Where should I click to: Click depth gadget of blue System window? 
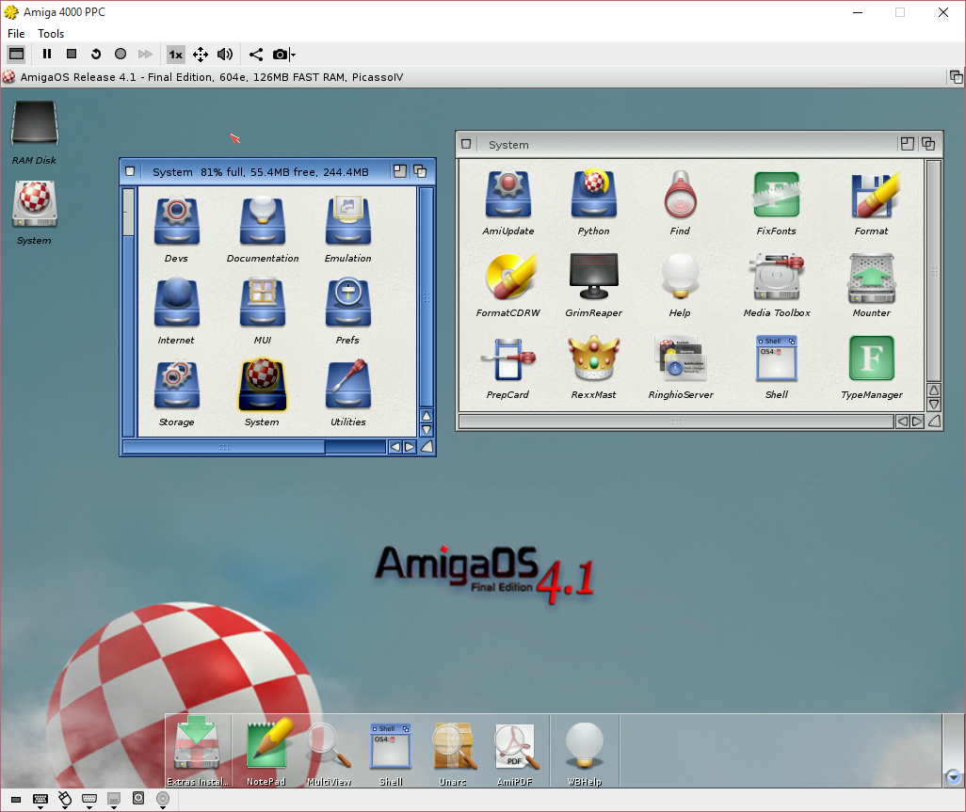420,171
